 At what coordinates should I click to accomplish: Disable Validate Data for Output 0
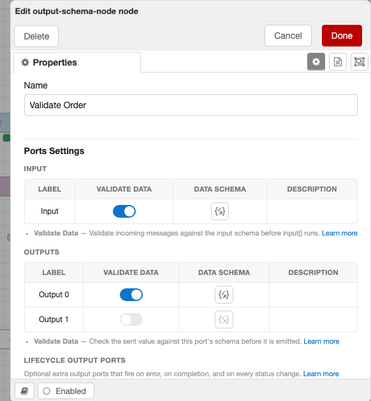(131, 295)
